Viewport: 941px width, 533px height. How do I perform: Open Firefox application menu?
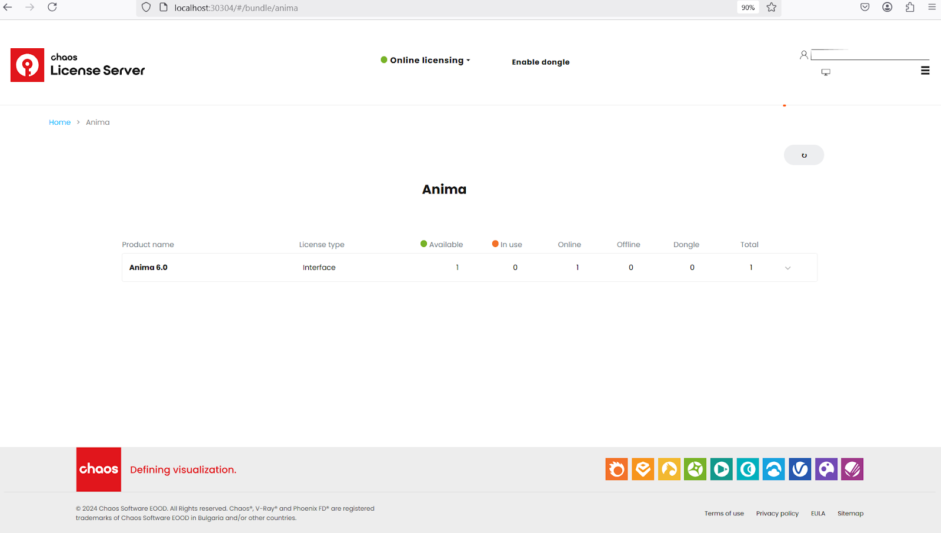tap(932, 8)
